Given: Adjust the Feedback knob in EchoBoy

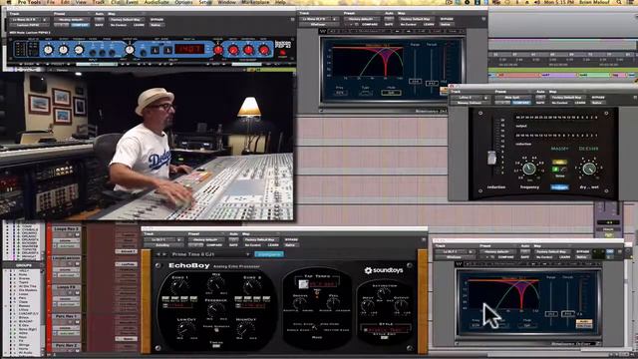Looking at the screenshot, I should pos(216,310).
